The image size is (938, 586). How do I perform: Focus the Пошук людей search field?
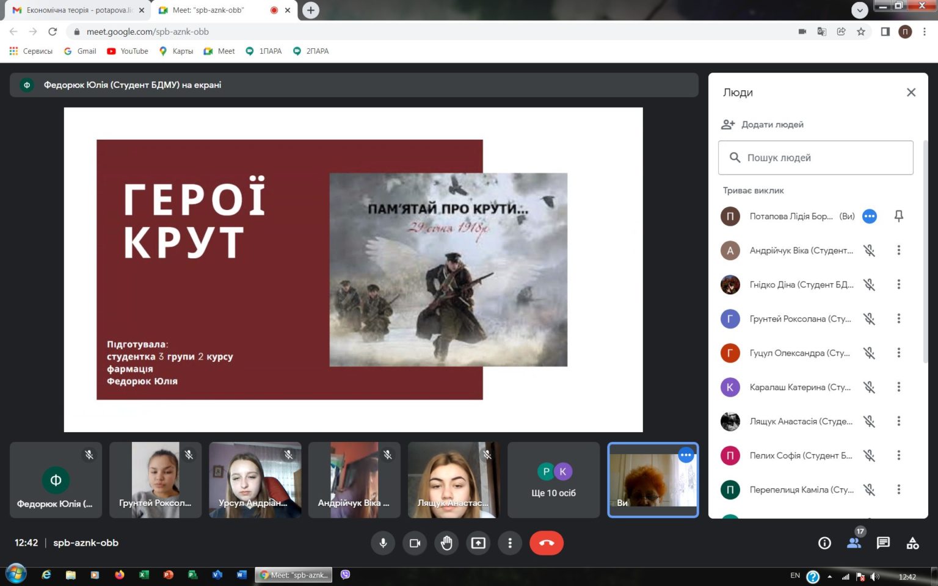[815, 157]
